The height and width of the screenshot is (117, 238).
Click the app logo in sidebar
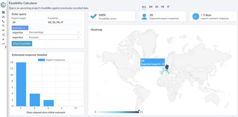[x=3, y=5]
